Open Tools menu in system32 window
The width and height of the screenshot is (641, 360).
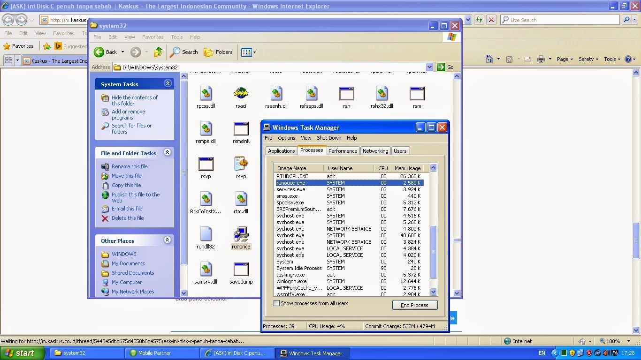click(x=177, y=37)
